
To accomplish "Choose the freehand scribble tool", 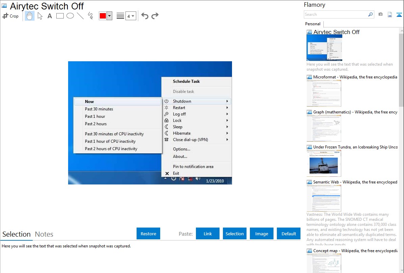I will [x=90, y=16].
